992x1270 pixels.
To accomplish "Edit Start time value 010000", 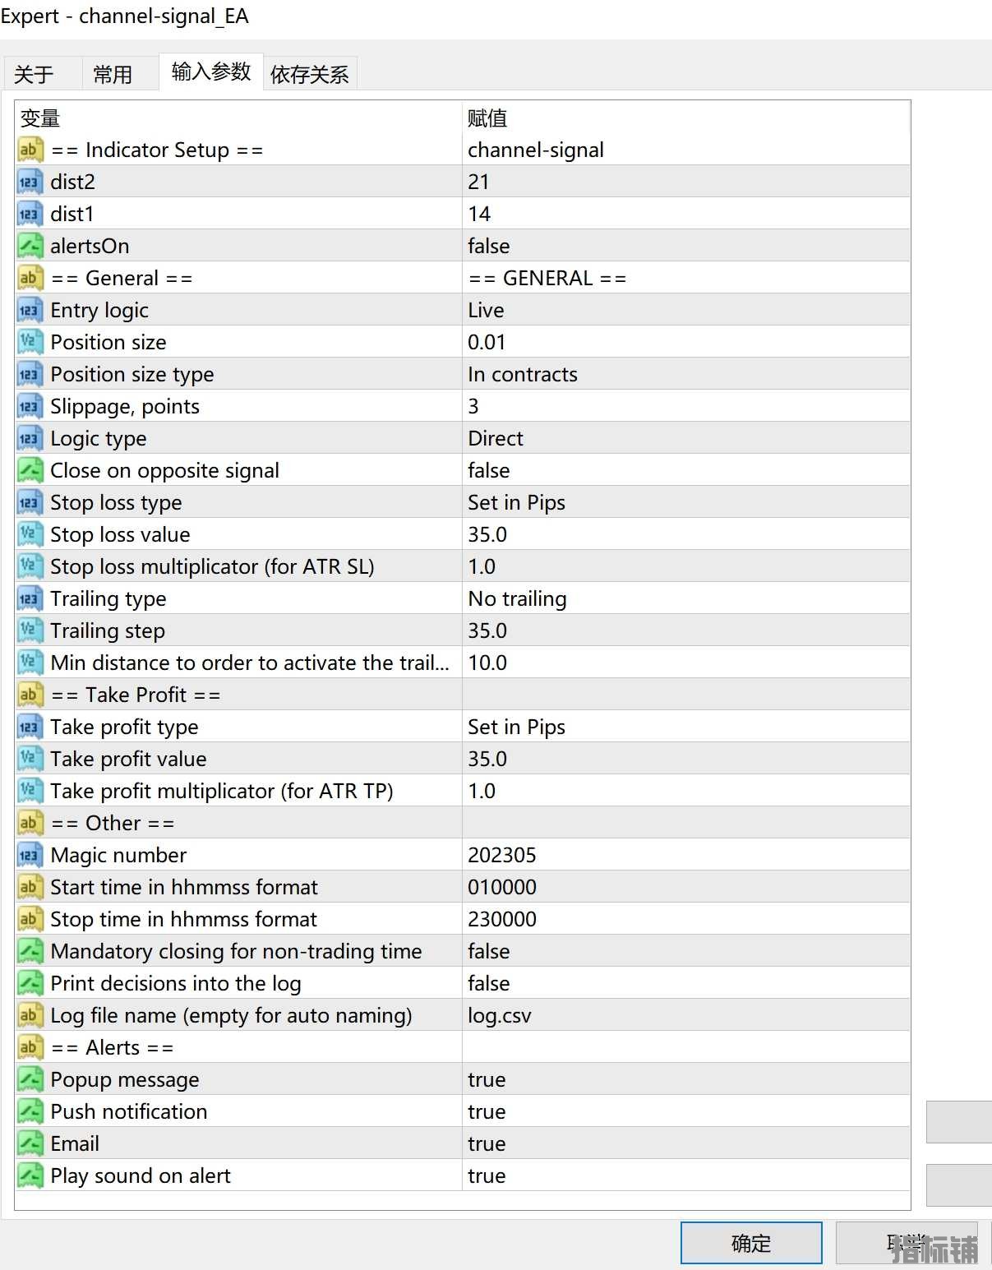I will point(501,887).
